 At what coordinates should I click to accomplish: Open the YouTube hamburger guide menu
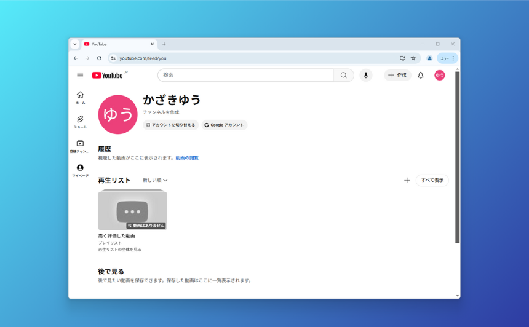click(80, 75)
